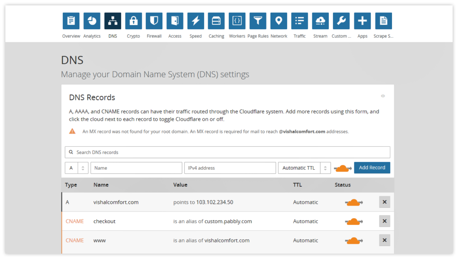The height and width of the screenshot is (259, 458).
Task: Delete the checkout CNAME record
Action: point(384,221)
